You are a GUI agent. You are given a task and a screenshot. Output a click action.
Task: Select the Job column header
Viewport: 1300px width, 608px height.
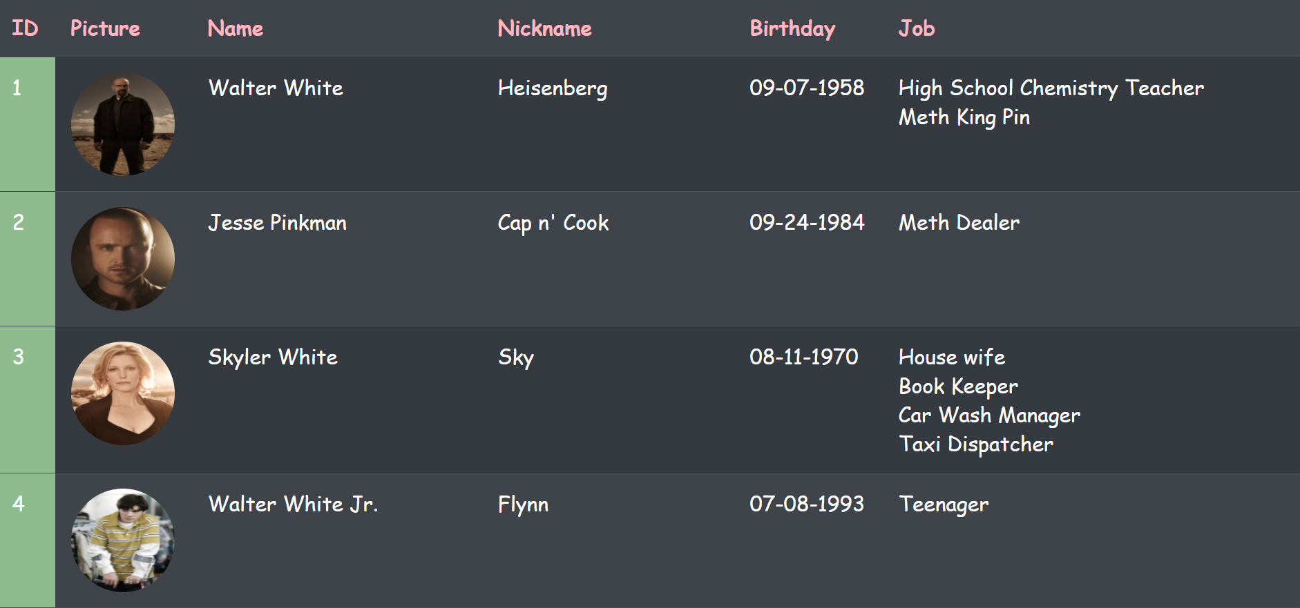coord(916,28)
